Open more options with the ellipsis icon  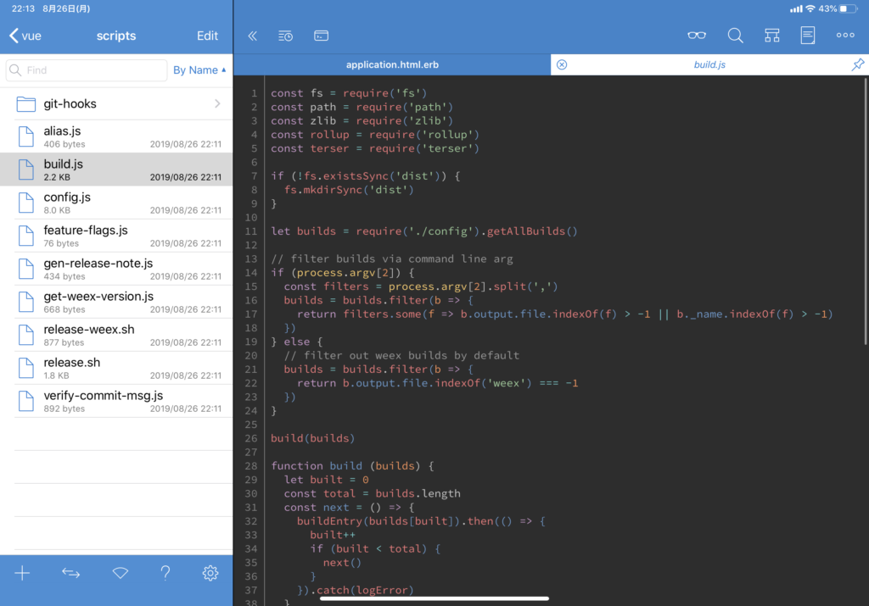(x=844, y=35)
